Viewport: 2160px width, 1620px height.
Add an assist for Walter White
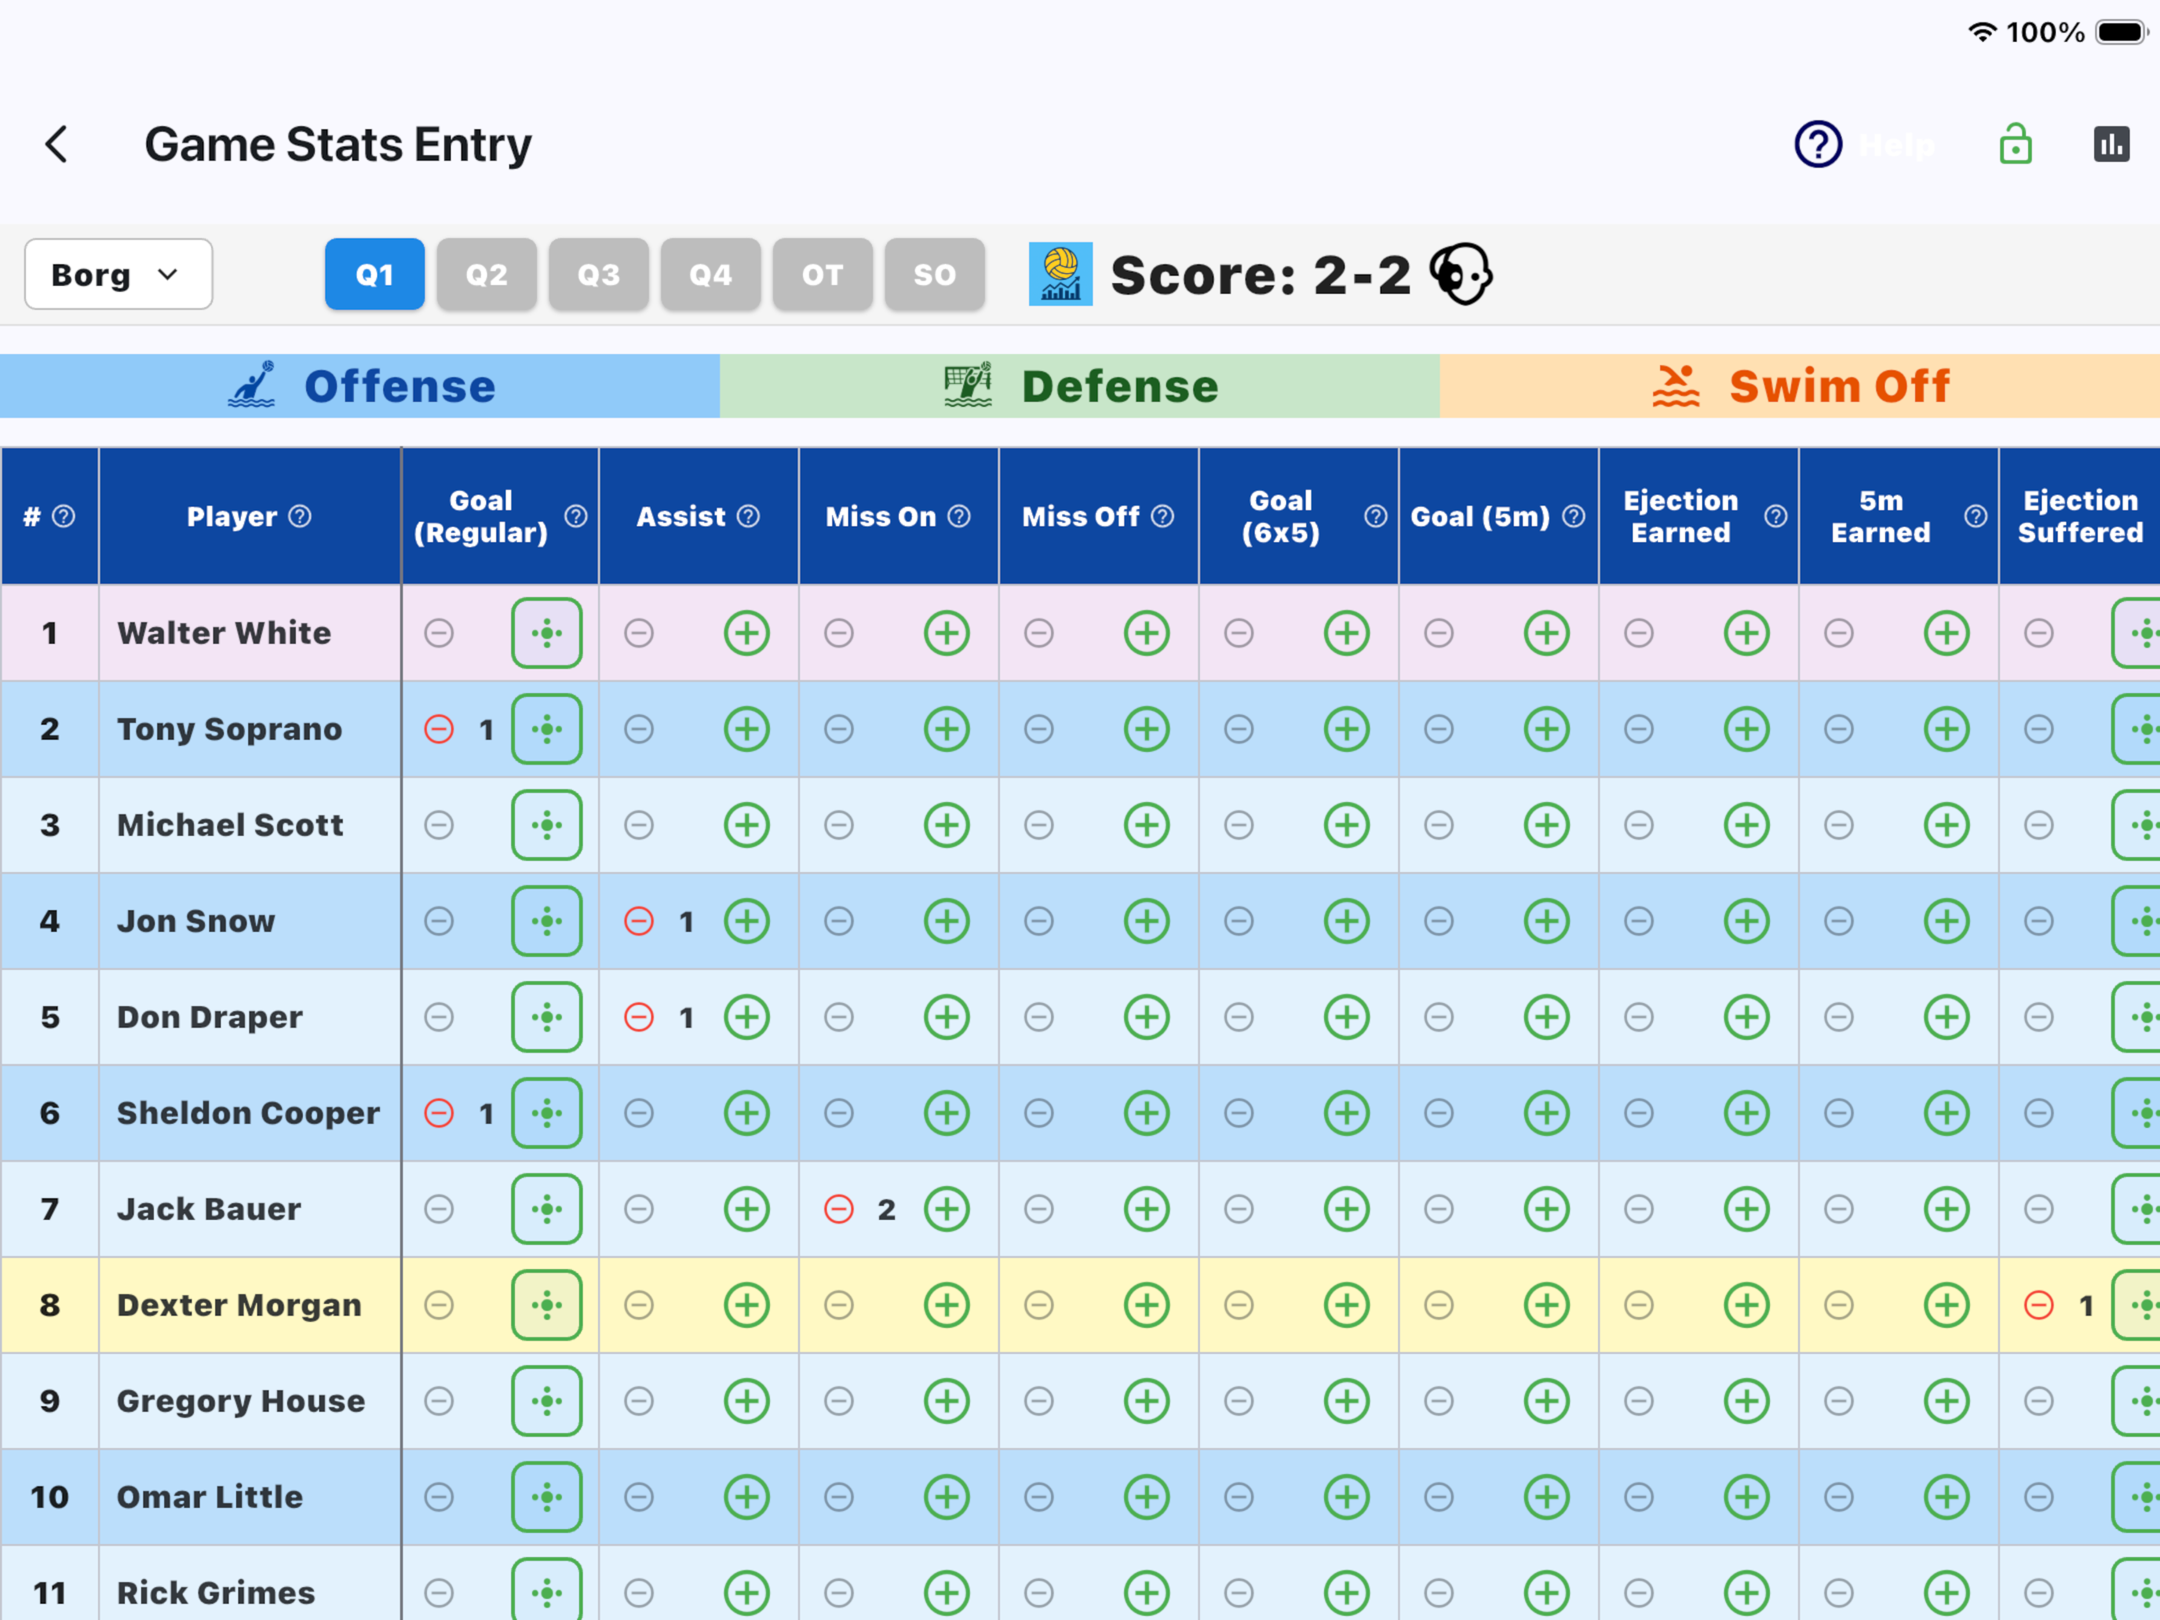point(747,633)
